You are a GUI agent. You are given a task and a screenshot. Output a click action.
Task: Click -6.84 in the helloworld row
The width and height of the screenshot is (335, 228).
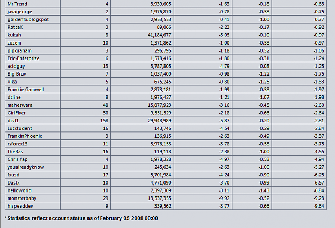[x=319, y=190]
